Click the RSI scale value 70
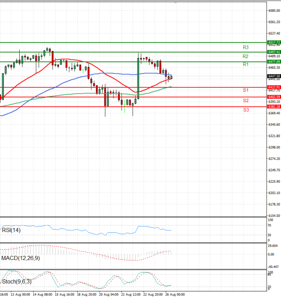Screen dimensions: 281x298 pos(269,225)
